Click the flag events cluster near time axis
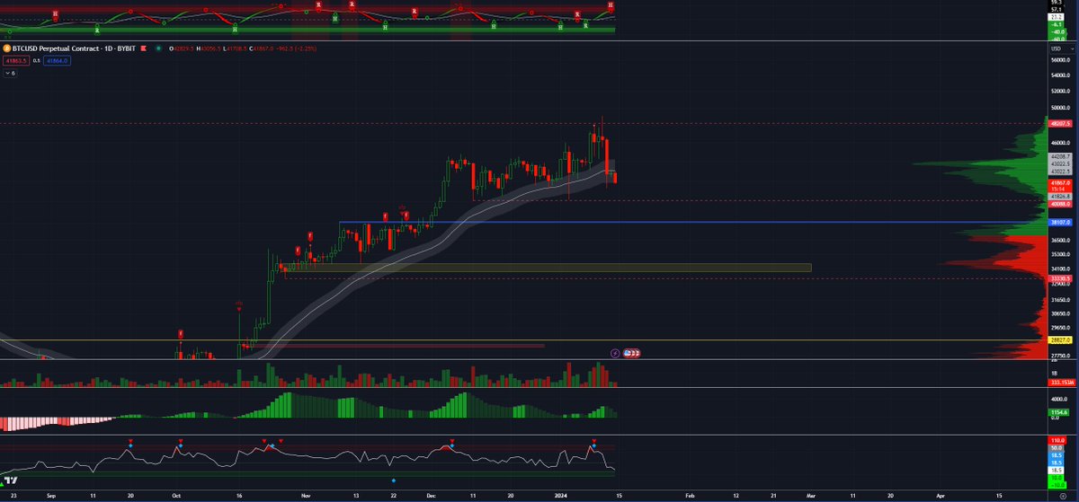 632,353
